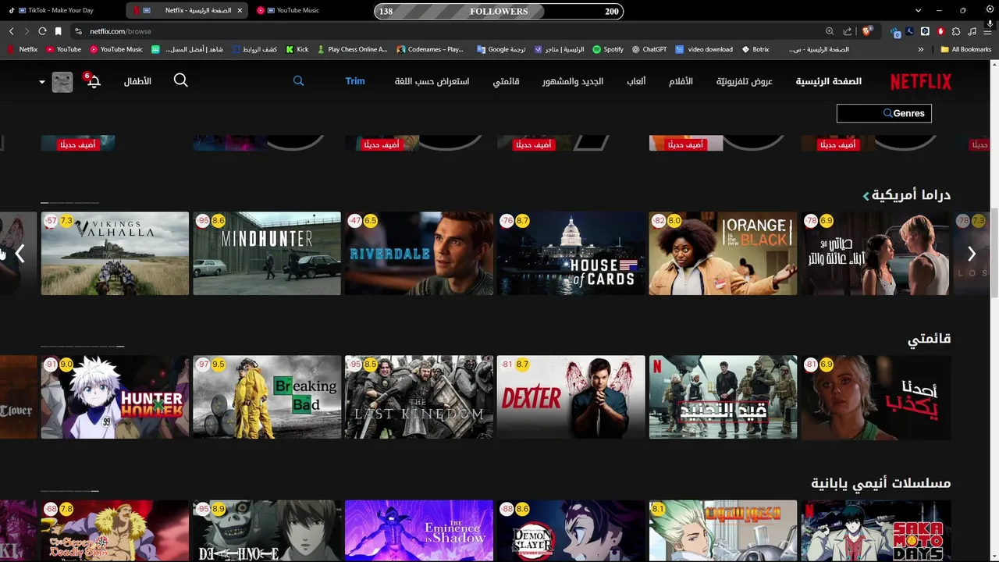This screenshot has width=999, height=562.
Task: Open the profile avatar menu
Action: pos(62,81)
